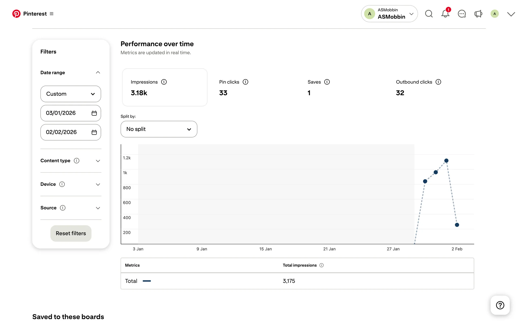518x323 pixels.
Task: Open the Pinterest hamburger menu
Action: click(52, 14)
